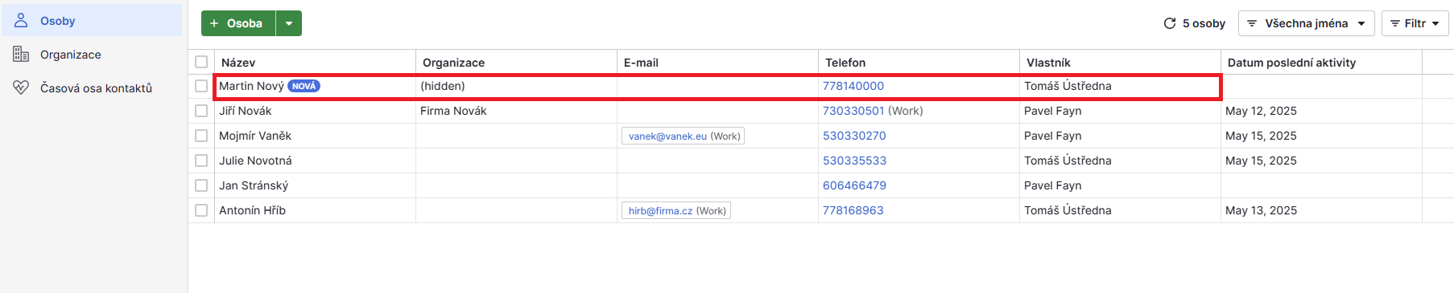Click the plus icon on Osoba button
The height and width of the screenshot is (293, 1454).
pyautogui.click(x=214, y=23)
